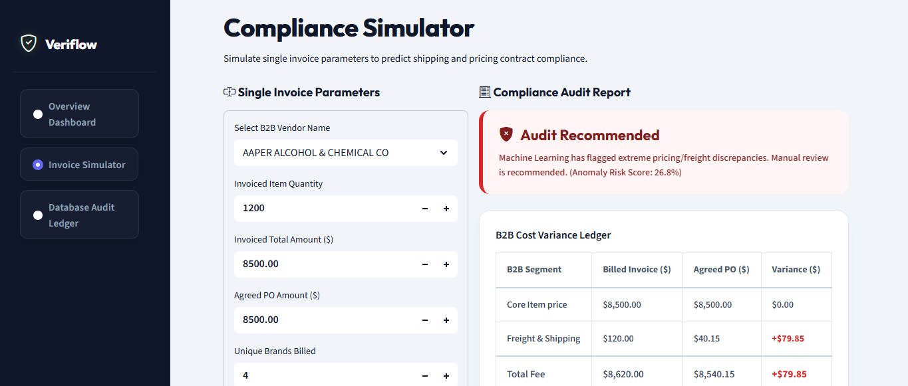
Task: Click the Total Fee row label
Action: pos(526,374)
